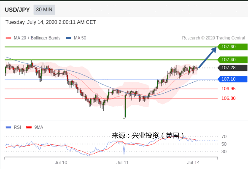Click the 106.95 red support label
The width and height of the screenshot is (248, 170).
(x=229, y=89)
